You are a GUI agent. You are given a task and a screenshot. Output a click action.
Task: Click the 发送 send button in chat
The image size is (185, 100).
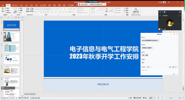click(174, 74)
